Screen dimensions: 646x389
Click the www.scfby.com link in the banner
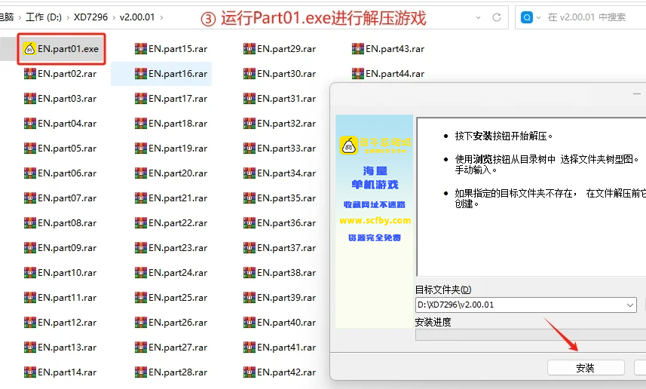click(x=375, y=221)
